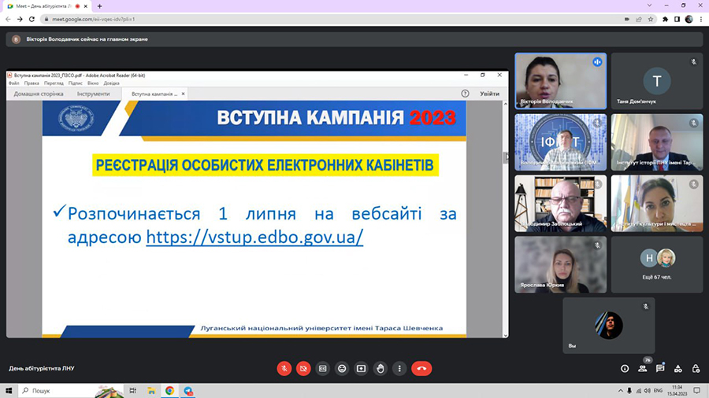Viewport: 709px width, 398px height.
Task: Reload the page in Chrome
Action: coord(32,20)
